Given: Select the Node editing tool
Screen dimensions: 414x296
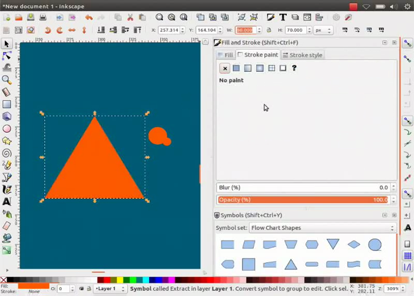Looking at the screenshot, I should (7, 56).
